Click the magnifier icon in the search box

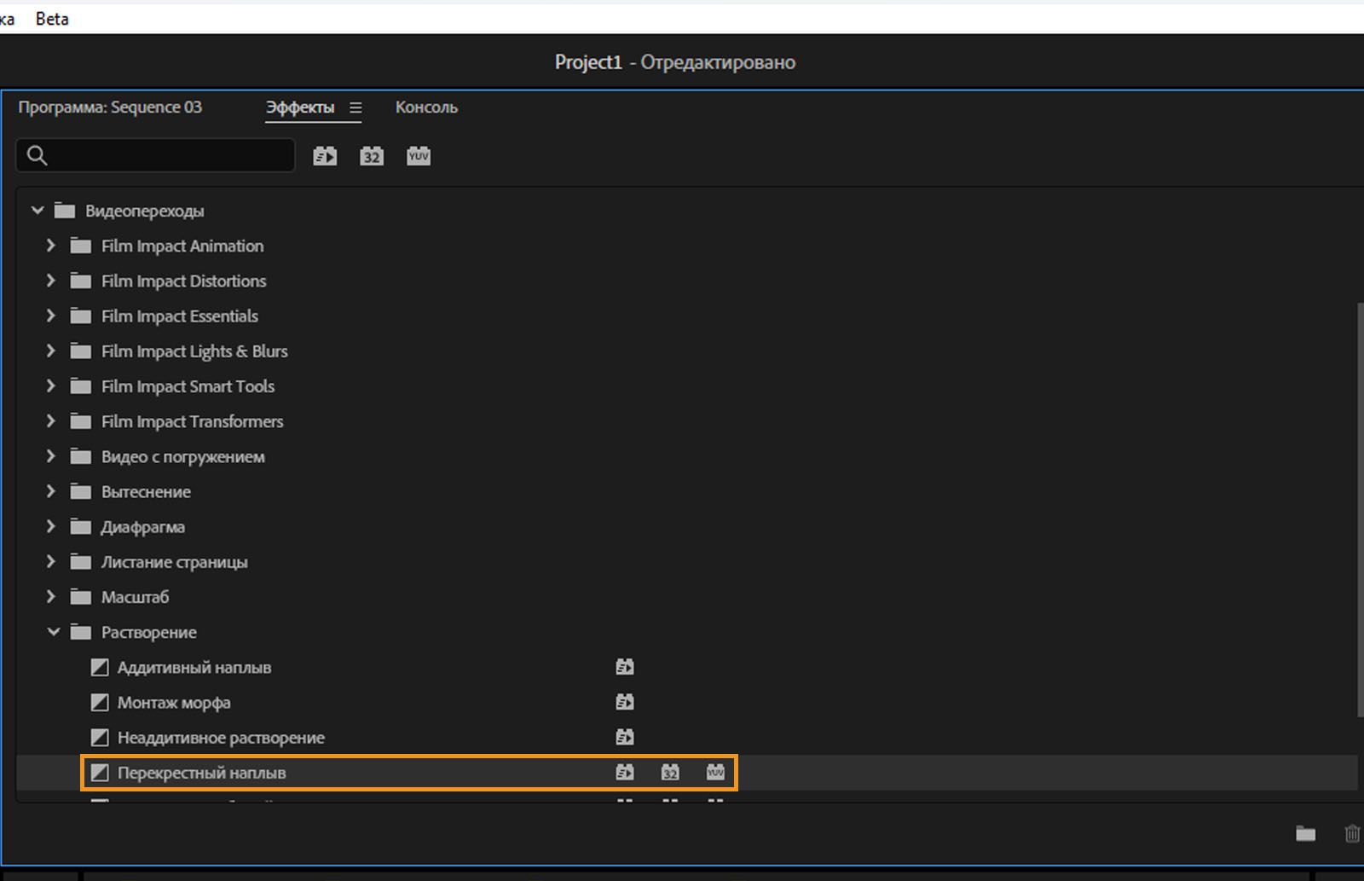point(37,155)
